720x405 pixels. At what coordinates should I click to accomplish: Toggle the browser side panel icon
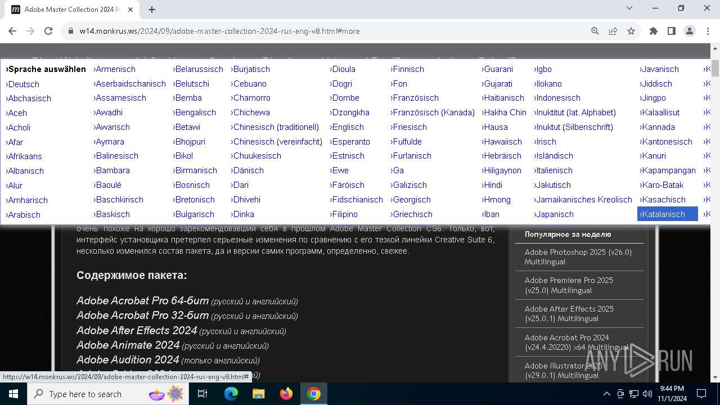point(672,31)
